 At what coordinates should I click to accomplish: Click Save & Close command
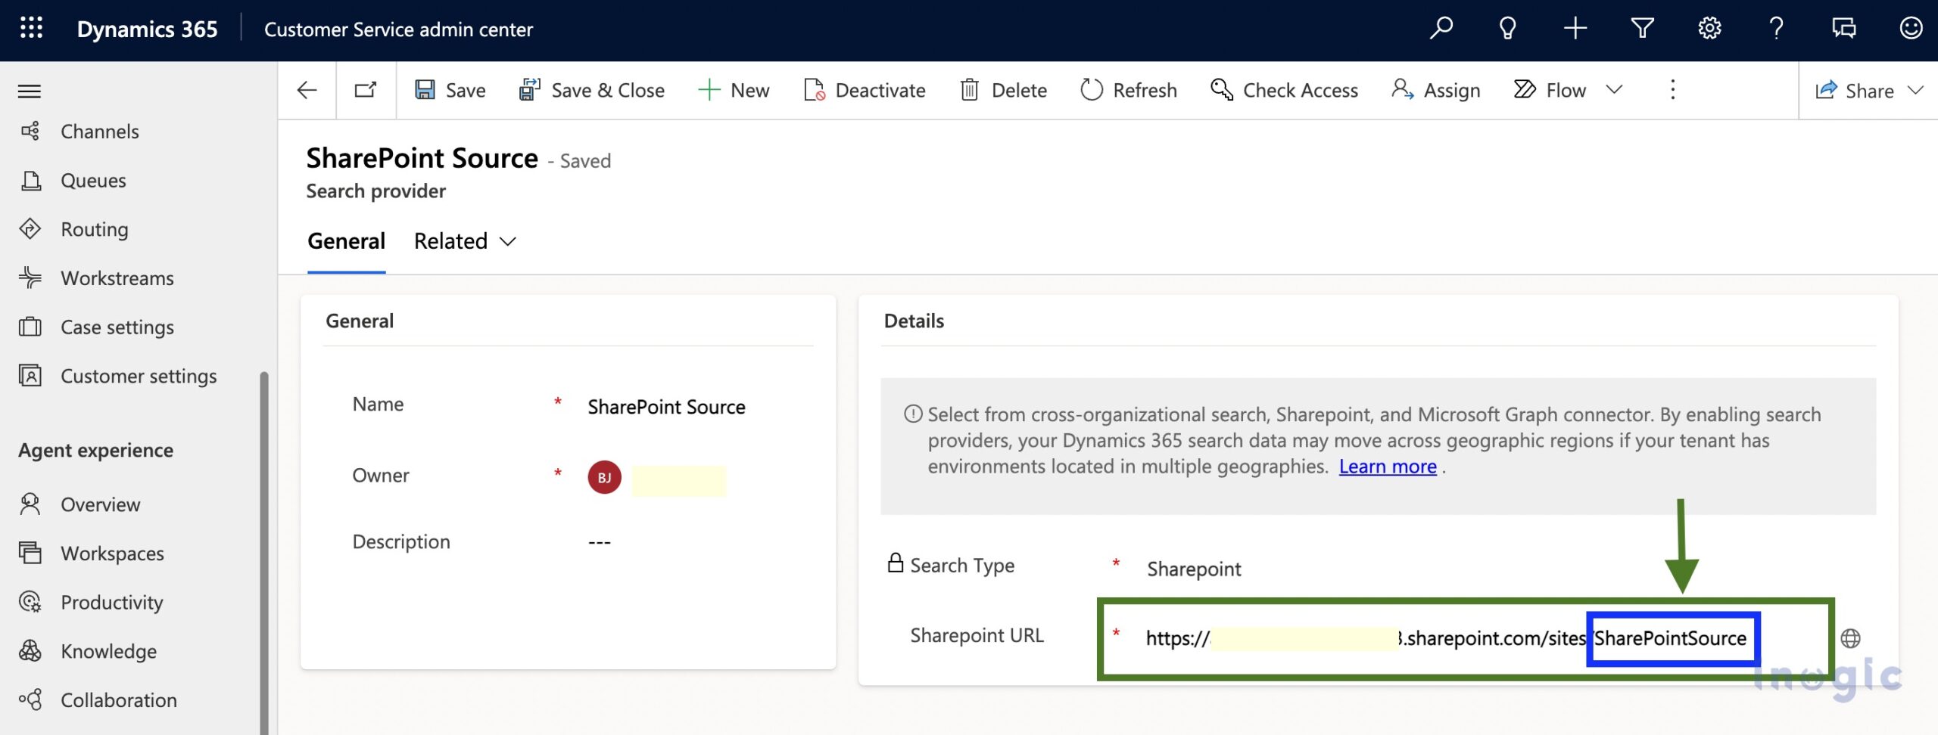click(592, 90)
